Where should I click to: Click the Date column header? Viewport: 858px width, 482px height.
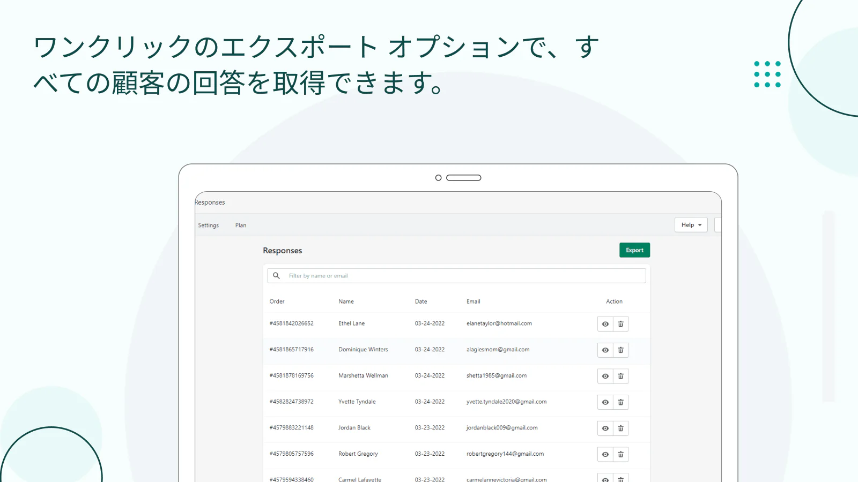coord(421,302)
